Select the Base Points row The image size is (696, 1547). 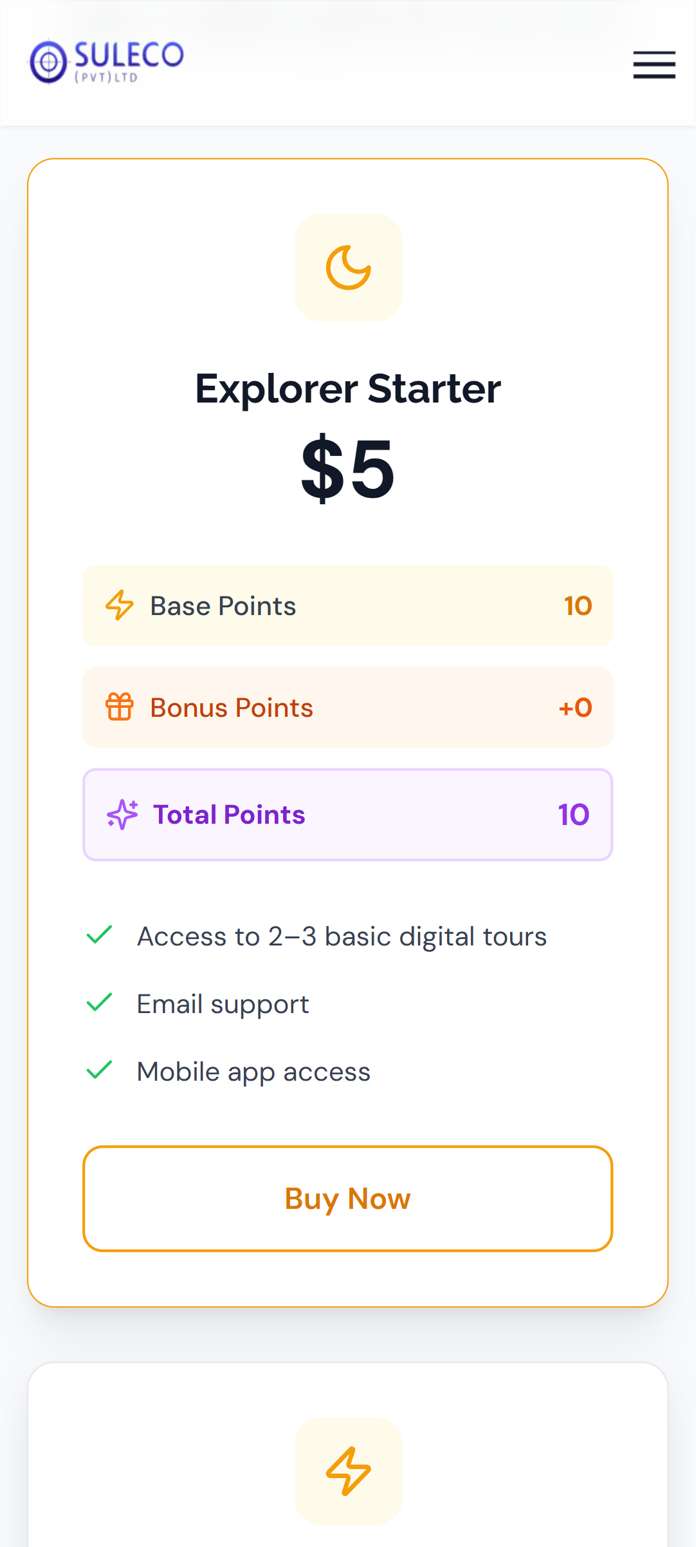pyautogui.click(x=348, y=605)
